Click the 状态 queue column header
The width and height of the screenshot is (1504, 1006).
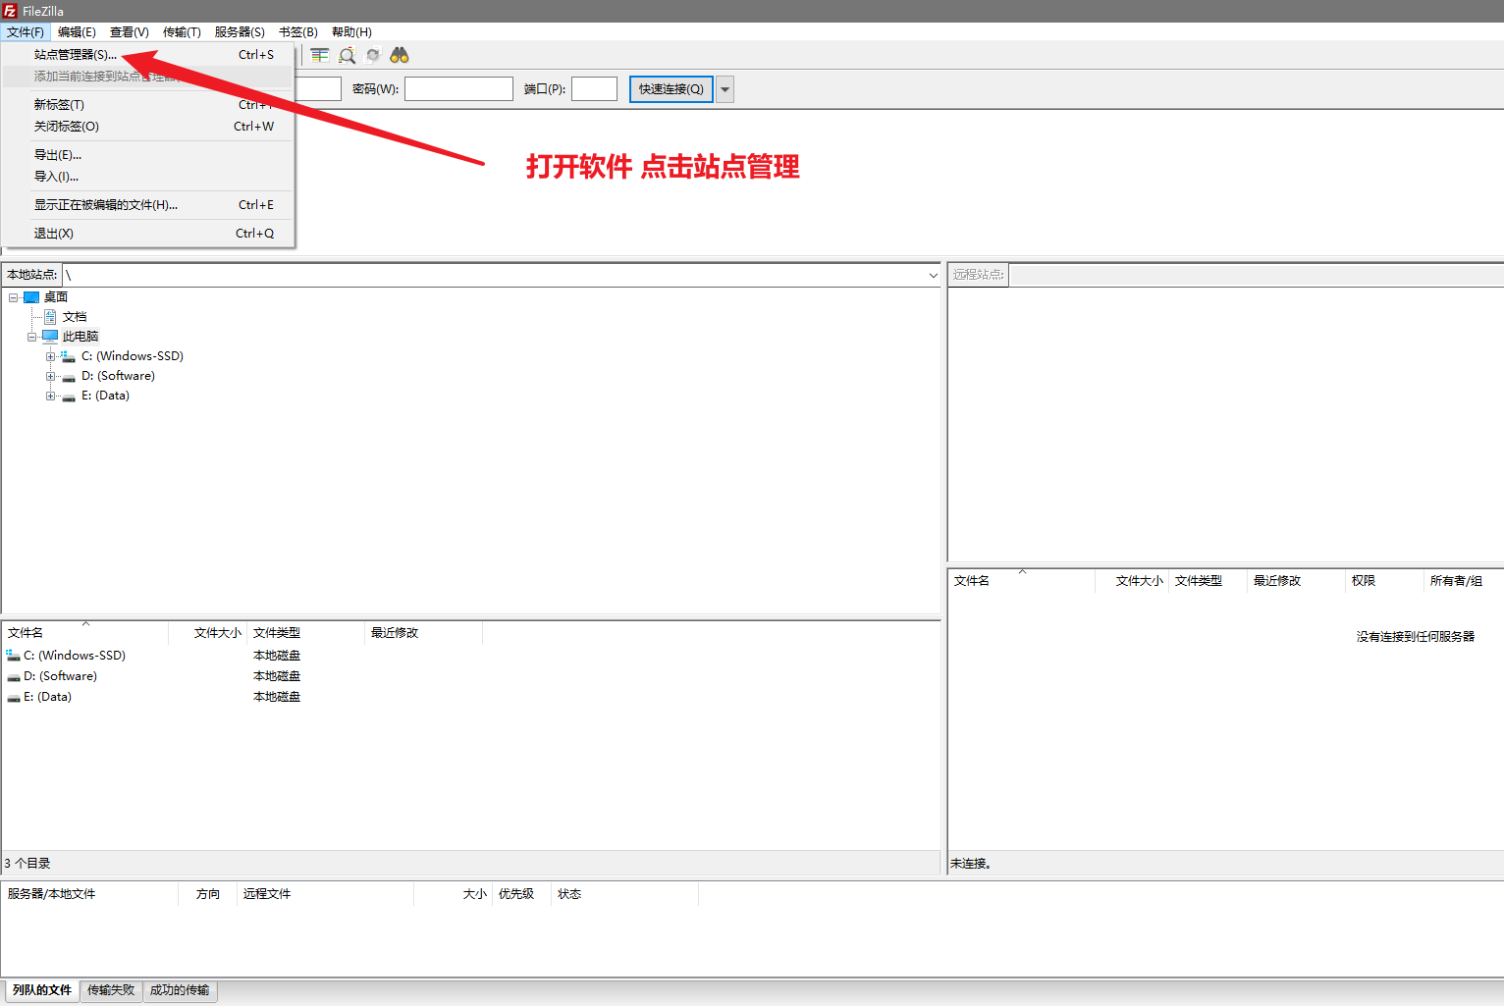pyautogui.click(x=624, y=894)
